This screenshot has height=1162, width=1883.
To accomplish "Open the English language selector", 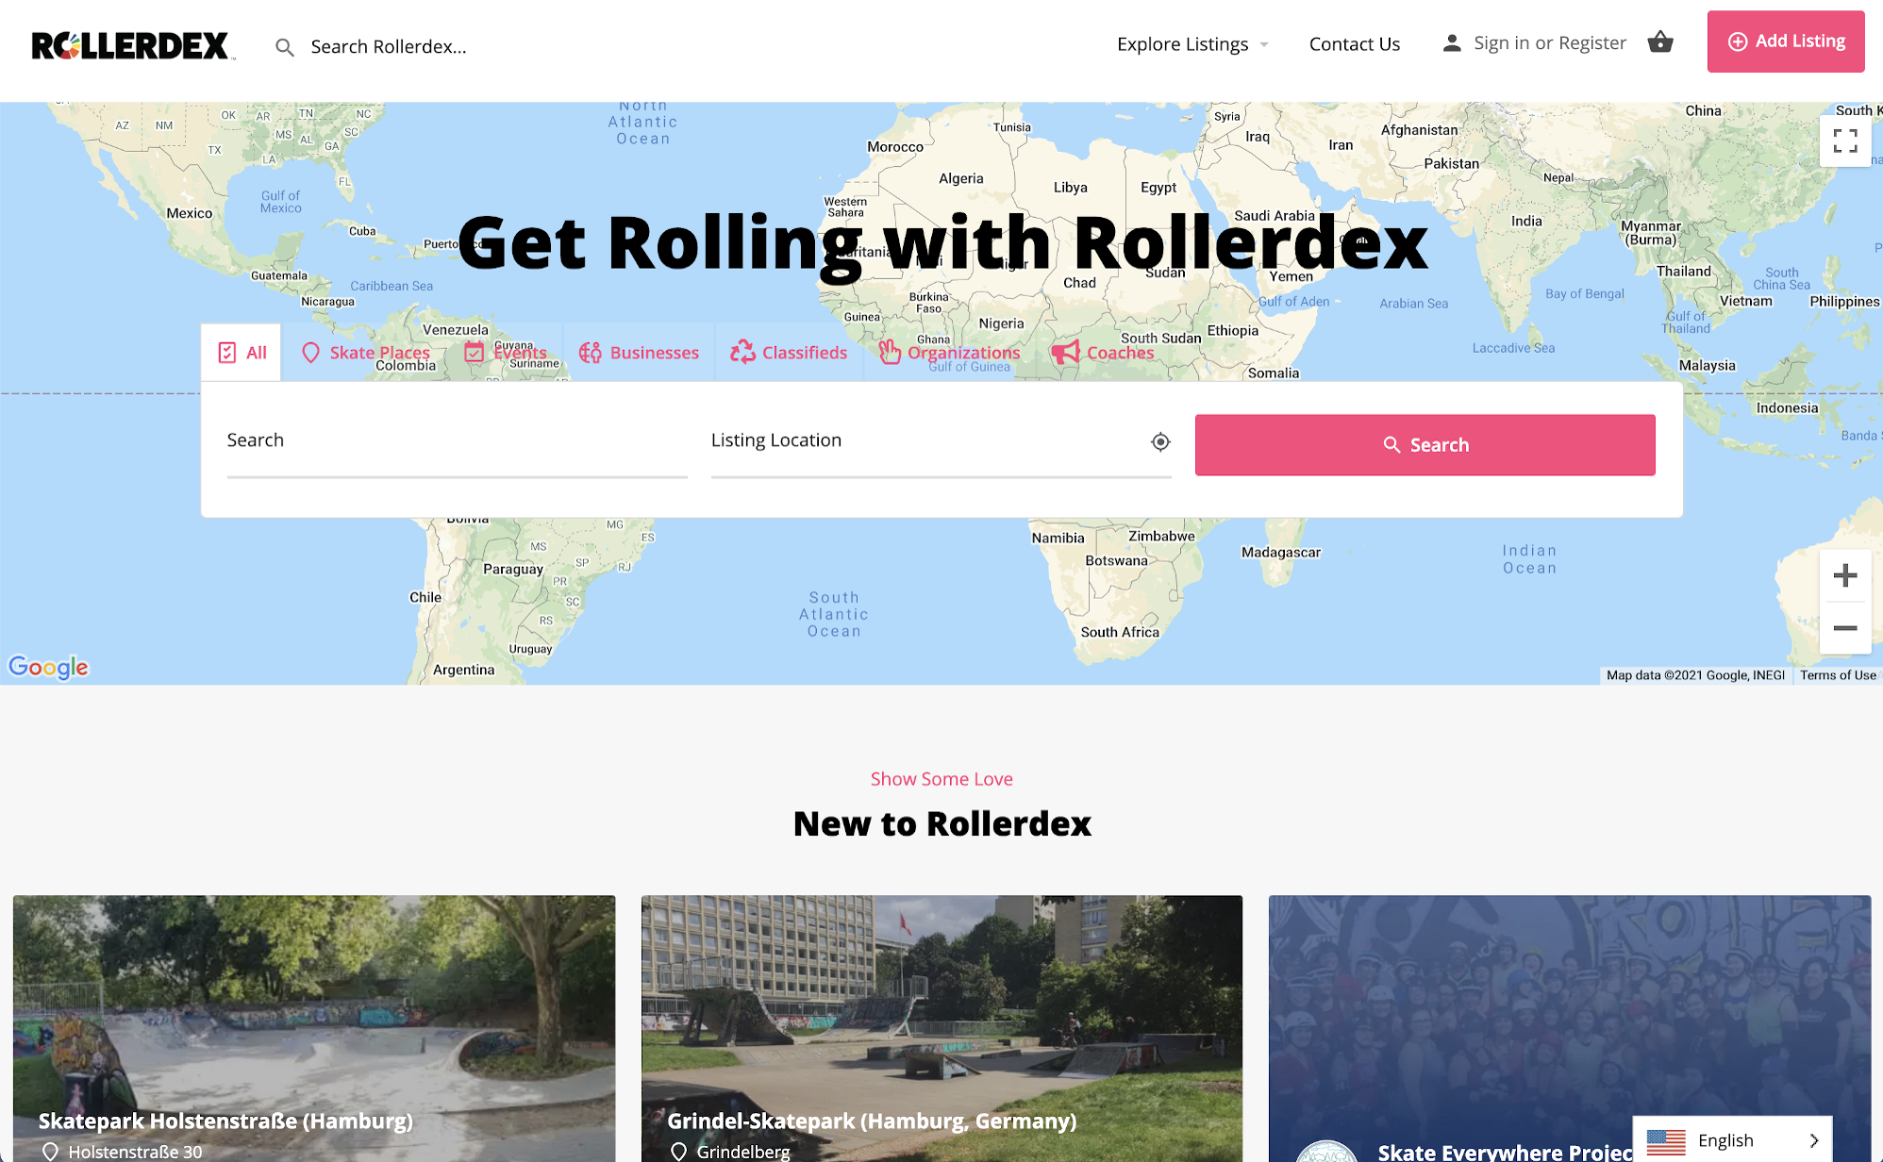I will click(1733, 1140).
